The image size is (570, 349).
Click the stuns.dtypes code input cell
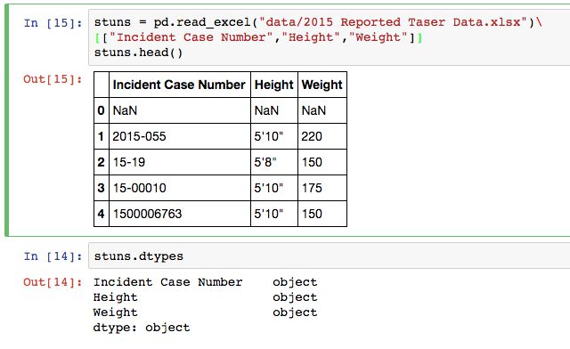[x=329, y=256]
